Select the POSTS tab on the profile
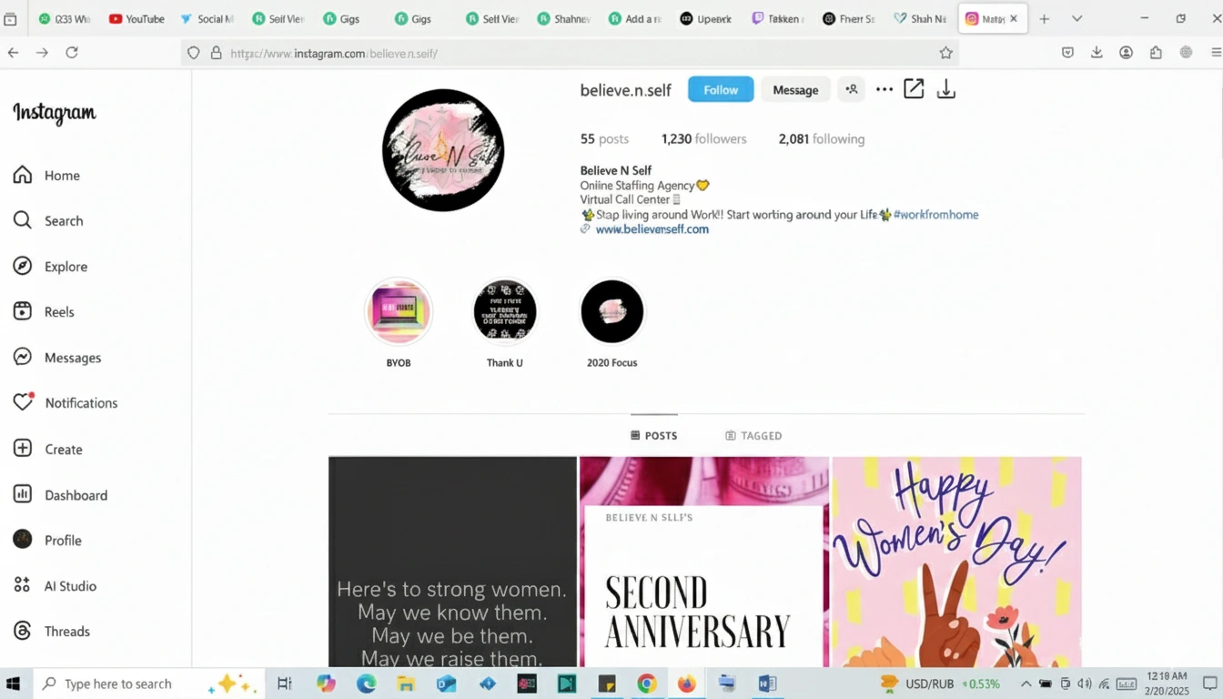This screenshot has width=1223, height=699. click(x=654, y=435)
